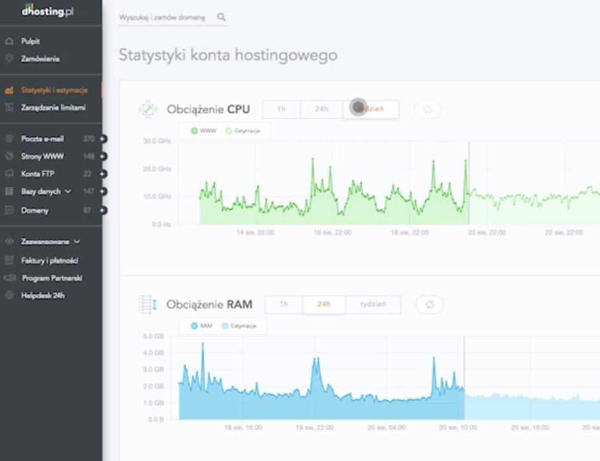Select tydzień range for RAM chart

(373, 304)
